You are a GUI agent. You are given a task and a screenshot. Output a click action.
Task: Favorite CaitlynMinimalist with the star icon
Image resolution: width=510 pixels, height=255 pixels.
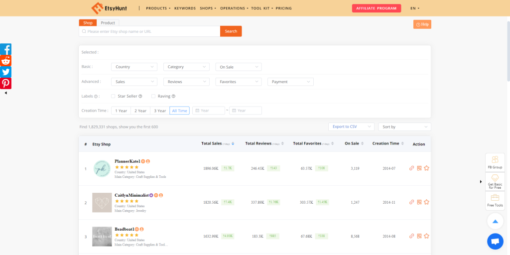[x=426, y=202]
